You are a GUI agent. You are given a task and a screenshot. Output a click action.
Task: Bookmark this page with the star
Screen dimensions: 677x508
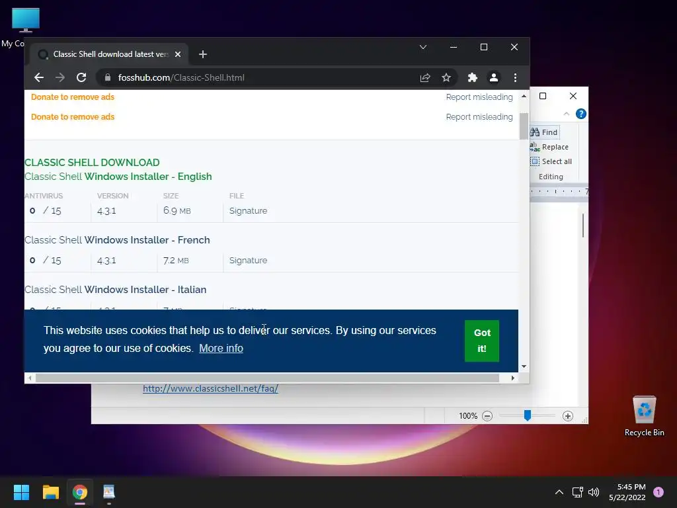[x=446, y=78]
